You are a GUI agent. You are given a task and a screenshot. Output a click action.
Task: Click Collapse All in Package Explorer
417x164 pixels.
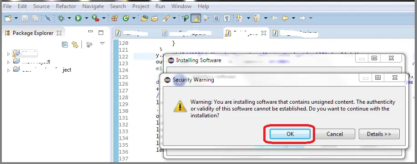click(x=65, y=44)
